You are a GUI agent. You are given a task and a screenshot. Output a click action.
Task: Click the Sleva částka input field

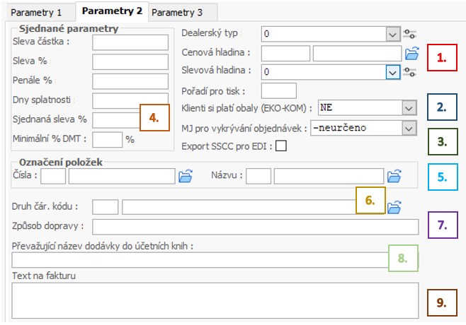pos(130,42)
